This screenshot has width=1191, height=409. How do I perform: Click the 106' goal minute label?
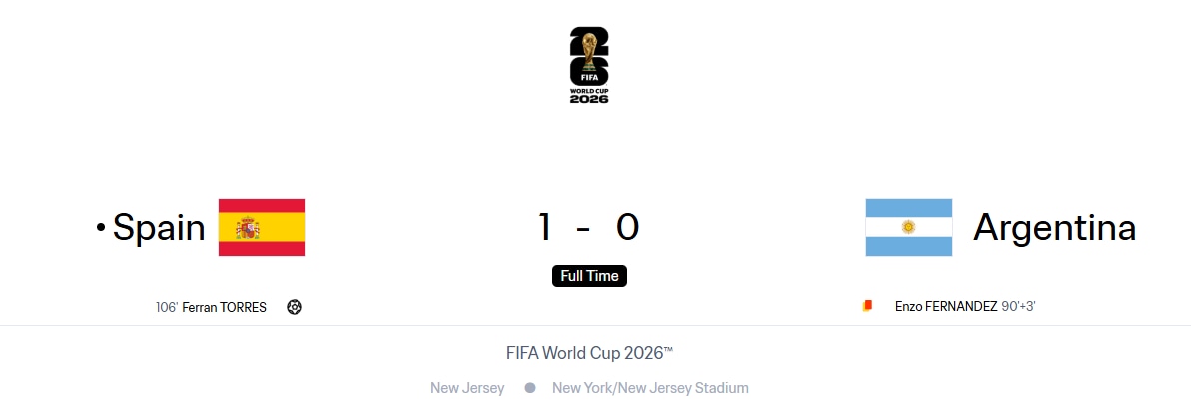(x=167, y=307)
